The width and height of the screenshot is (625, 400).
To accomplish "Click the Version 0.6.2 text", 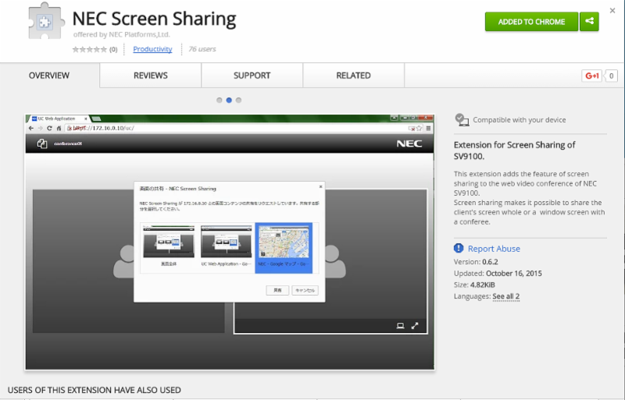I will 476,262.
